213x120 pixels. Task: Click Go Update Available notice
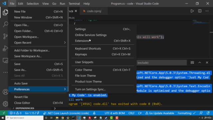coord(160,113)
